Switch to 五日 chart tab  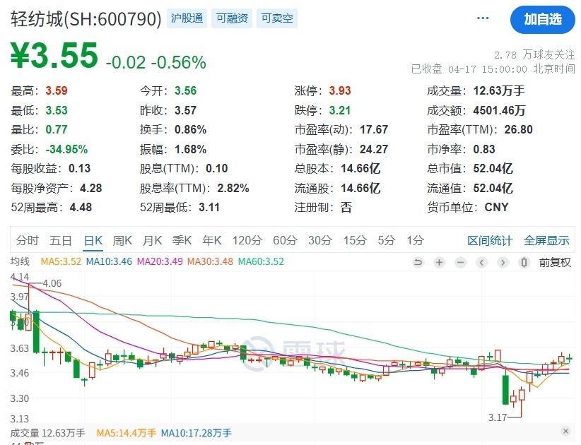[61, 241]
